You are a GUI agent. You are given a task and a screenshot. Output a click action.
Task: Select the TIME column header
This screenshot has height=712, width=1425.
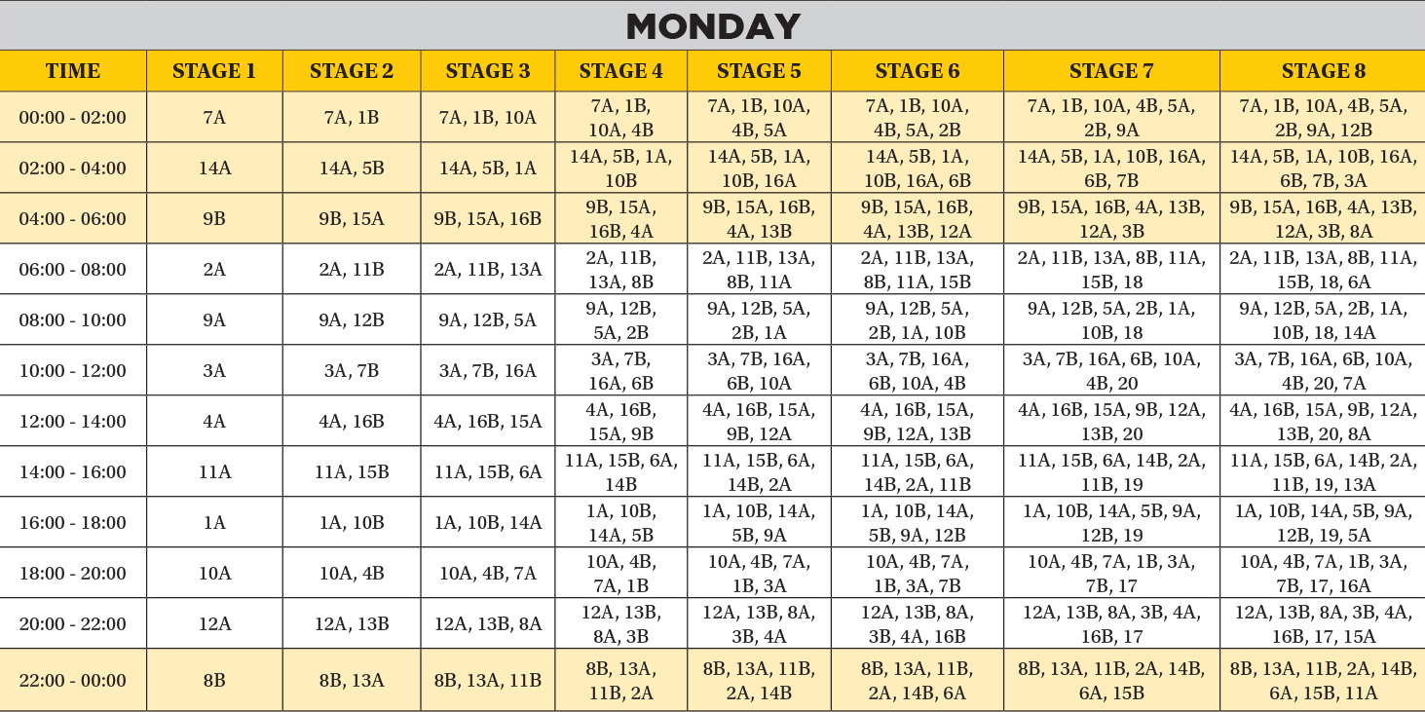(73, 71)
